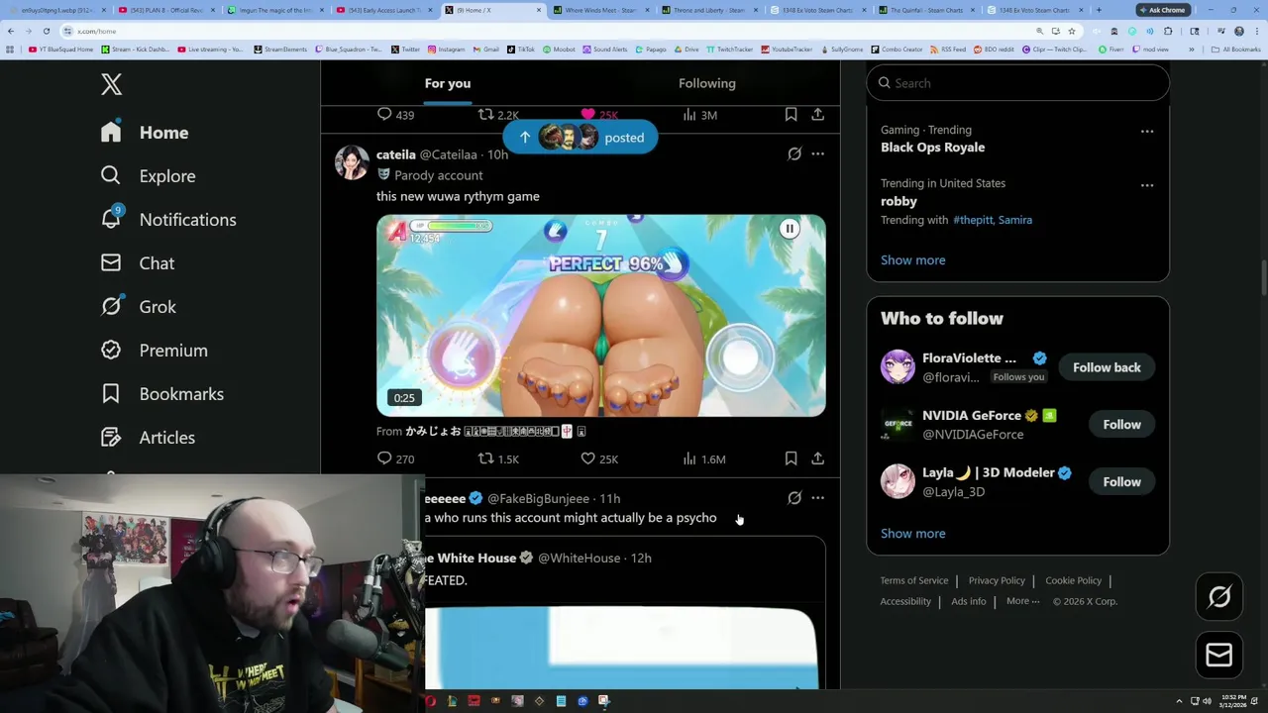Image resolution: width=1268 pixels, height=713 pixels.
Task: Click the new posts 'posted' pill
Action: click(580, 138)
